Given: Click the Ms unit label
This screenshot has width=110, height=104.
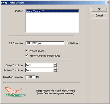Looking at the screenshot, I should 38,77.
